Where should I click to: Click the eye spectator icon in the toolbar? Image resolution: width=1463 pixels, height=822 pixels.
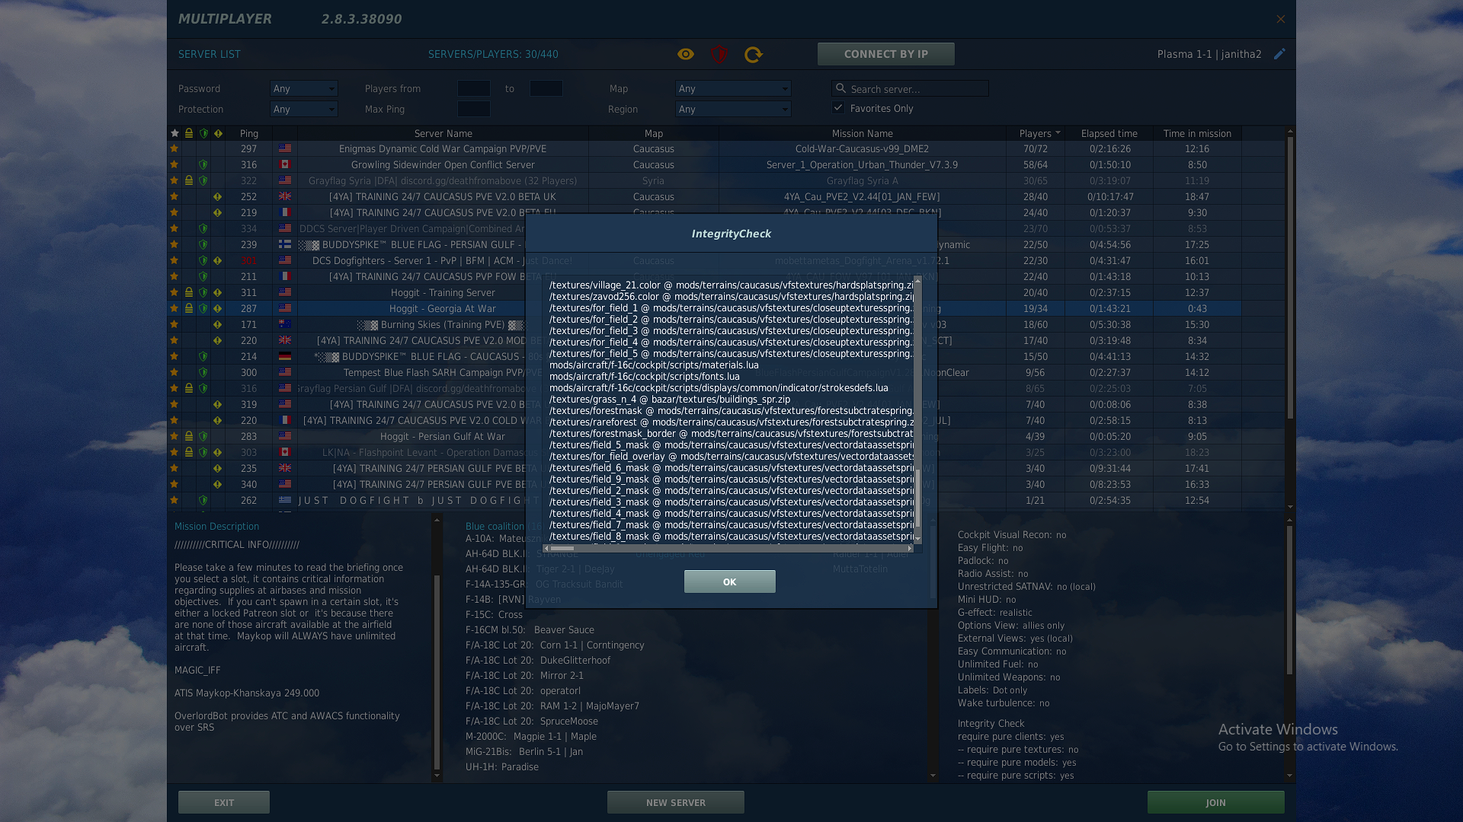(686, 54)
